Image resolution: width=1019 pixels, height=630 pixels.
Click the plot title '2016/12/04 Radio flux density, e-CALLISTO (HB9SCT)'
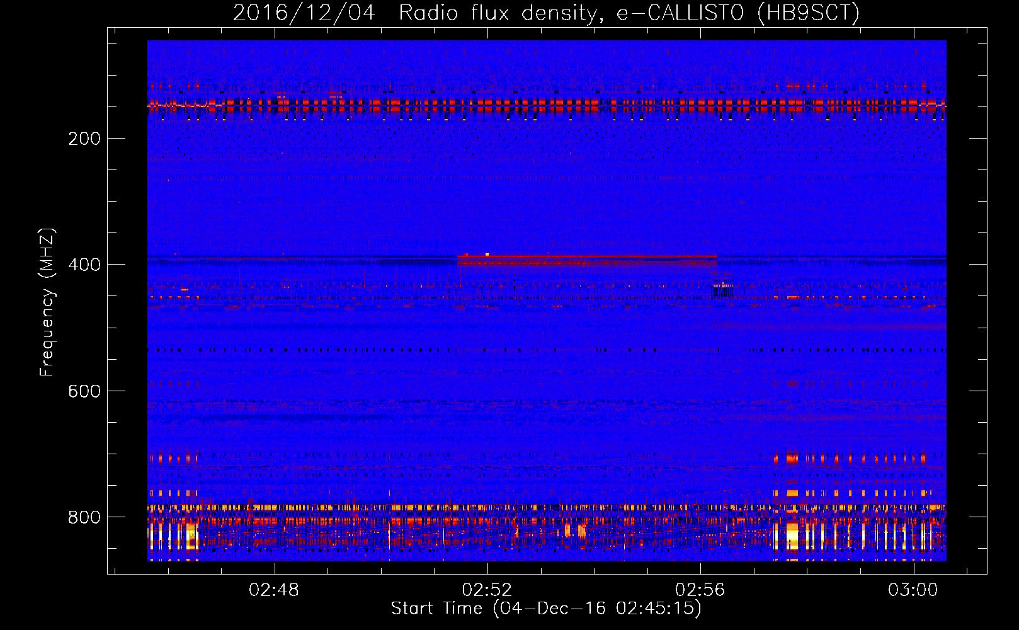pyautogui.click(x=547, y=13)
